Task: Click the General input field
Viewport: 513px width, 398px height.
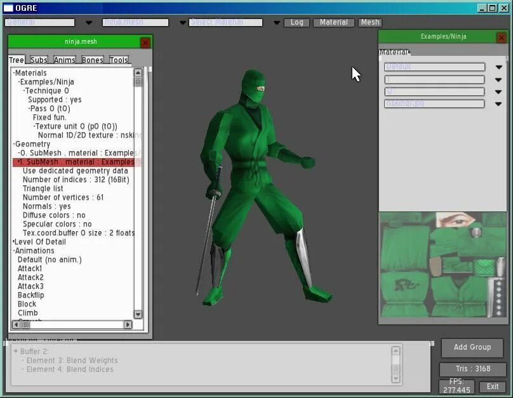Action: tap(39, 23)
